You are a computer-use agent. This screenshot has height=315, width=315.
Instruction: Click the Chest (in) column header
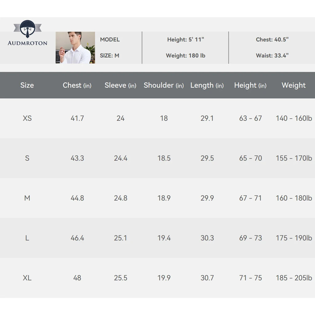tap(77, 86)
